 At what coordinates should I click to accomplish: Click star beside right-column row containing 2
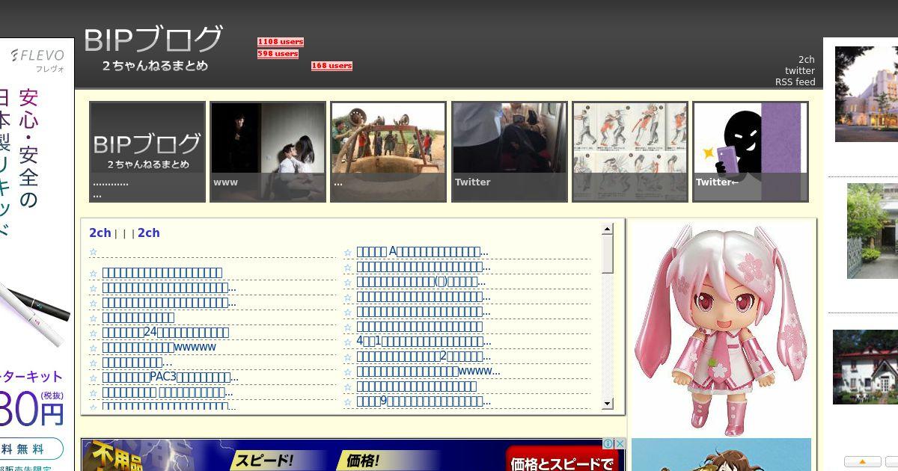point(348,357)
